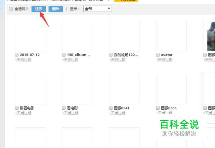Open the avatar photo thumbnail

pos(171,36)
